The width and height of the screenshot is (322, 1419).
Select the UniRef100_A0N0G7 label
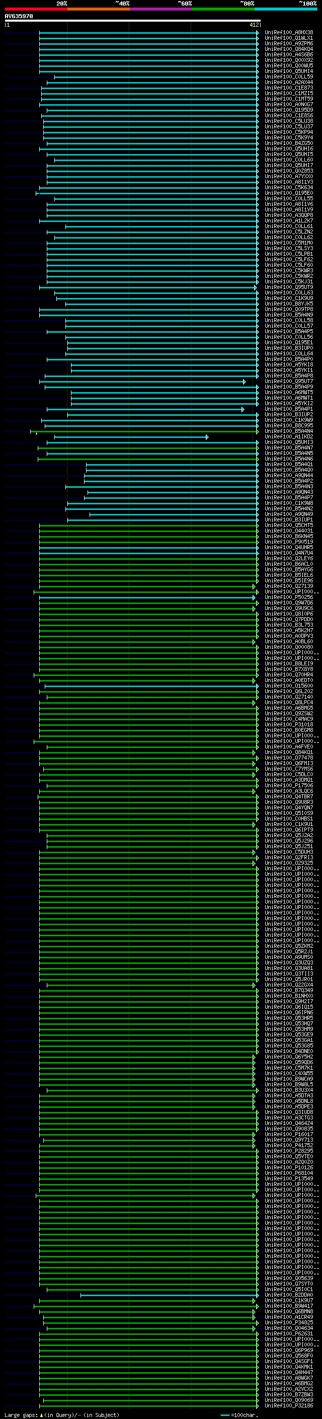point(288,104)
